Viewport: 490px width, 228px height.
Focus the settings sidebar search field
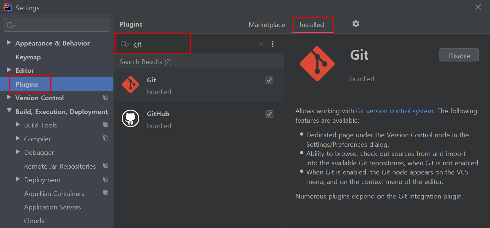tap(57, 25)
